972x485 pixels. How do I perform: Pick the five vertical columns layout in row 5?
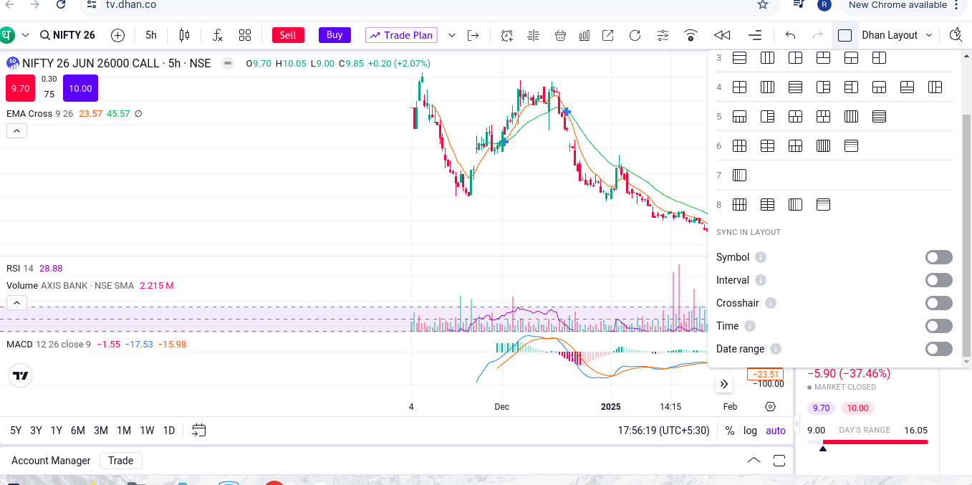coord(852,116)
